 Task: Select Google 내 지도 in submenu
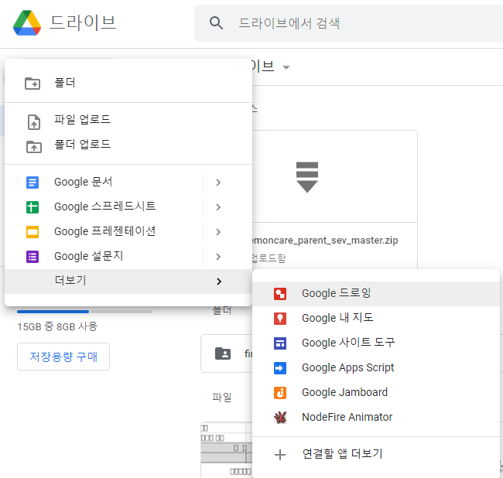coord(376,319)
